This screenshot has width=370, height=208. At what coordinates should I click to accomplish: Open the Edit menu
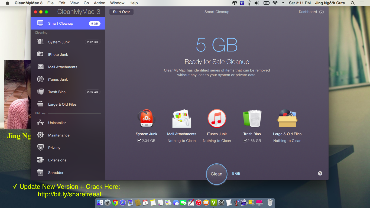pos(62,3)
